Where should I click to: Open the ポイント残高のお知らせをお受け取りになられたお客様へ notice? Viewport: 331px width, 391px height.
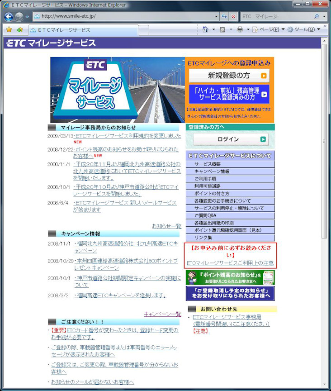pyautogui.click(x=126, y=153)
